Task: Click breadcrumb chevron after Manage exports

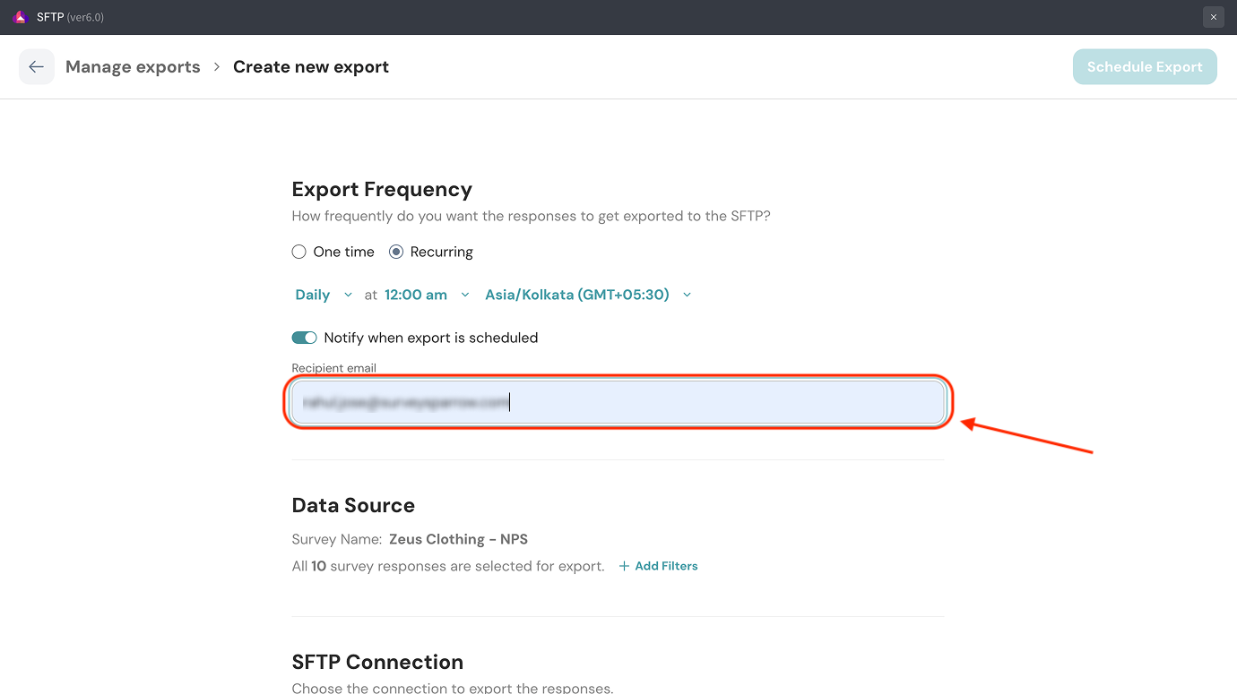Action: [x=217, y=67]
